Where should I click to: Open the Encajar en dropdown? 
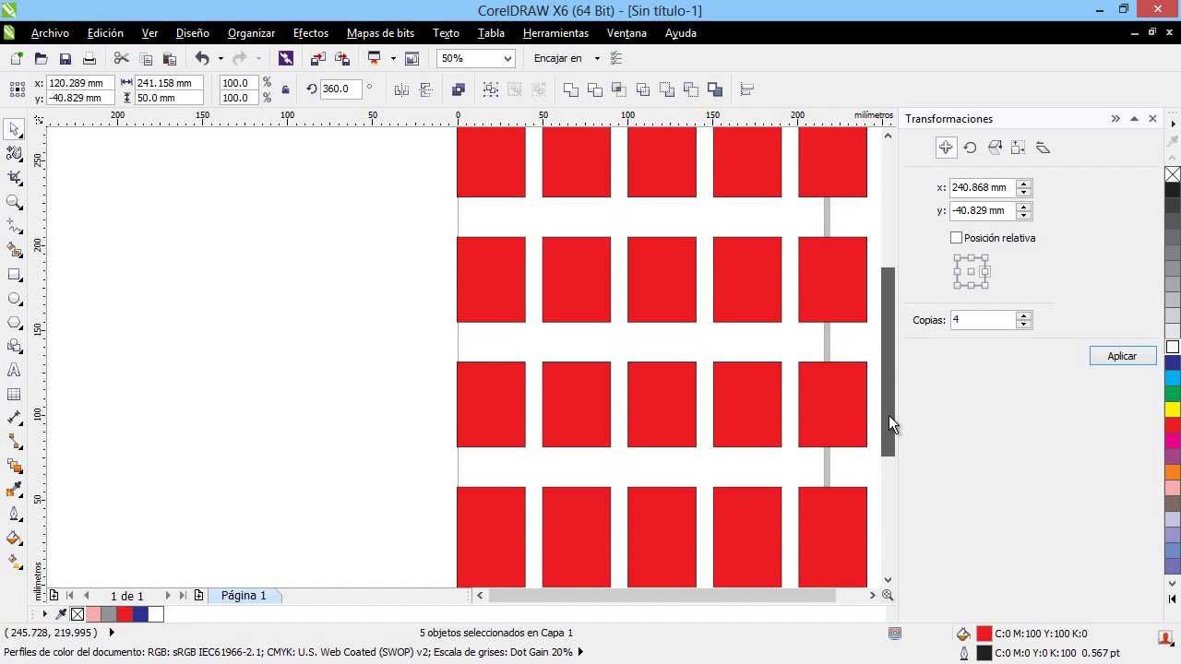click(x=597, y=58)
